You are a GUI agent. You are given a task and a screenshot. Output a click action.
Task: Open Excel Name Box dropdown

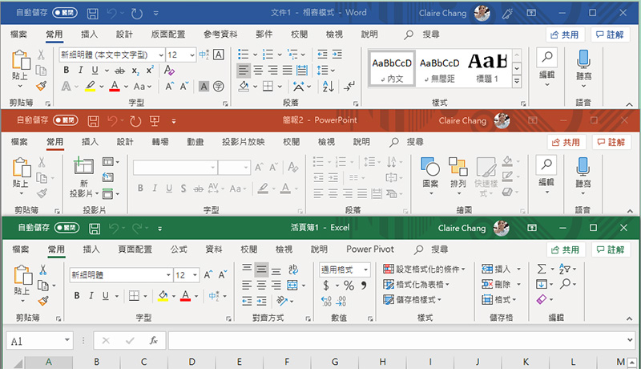(x=67, y=340)
